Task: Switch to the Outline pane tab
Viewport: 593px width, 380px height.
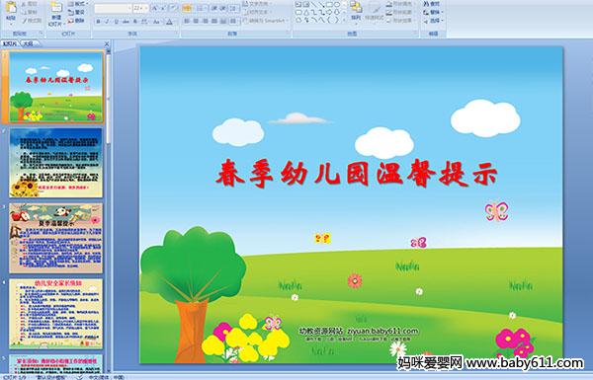Action: 28,43
